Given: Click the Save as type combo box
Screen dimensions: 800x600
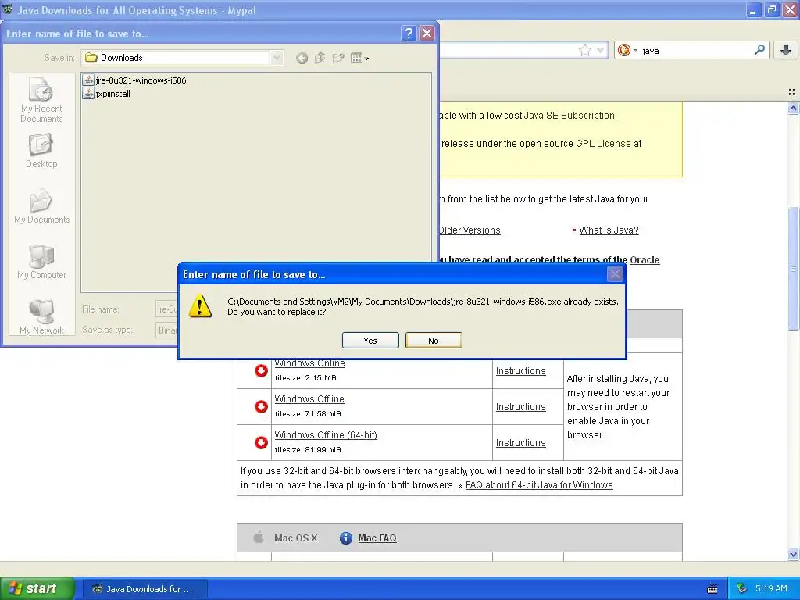Looking at the screenshot, I should (x=167, y=330).
